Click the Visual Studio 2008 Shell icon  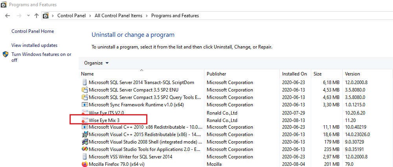(84, 142)
